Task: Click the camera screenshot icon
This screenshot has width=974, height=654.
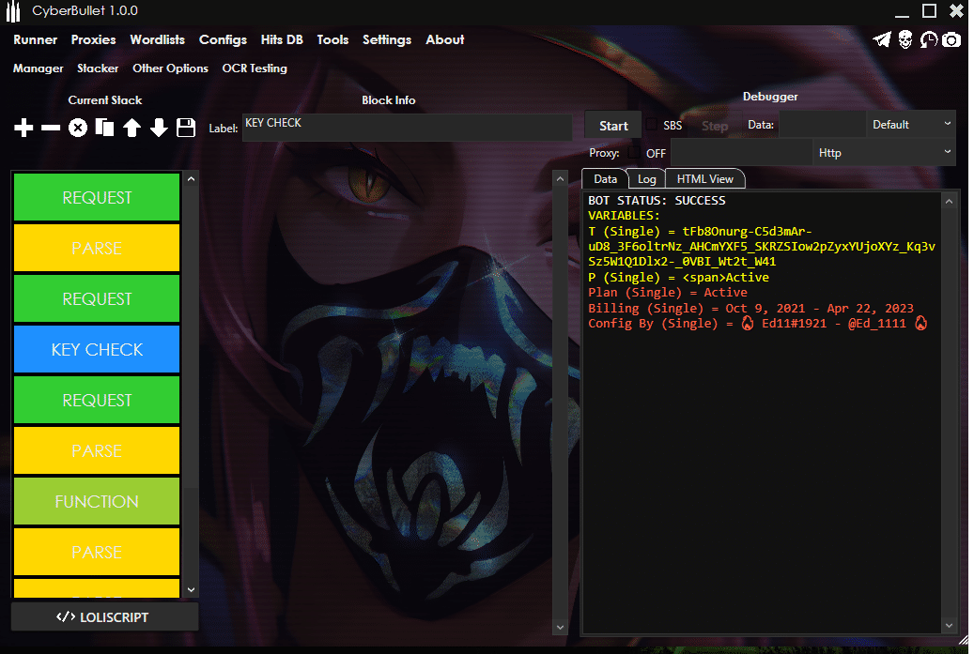Action: pos(951,39)
